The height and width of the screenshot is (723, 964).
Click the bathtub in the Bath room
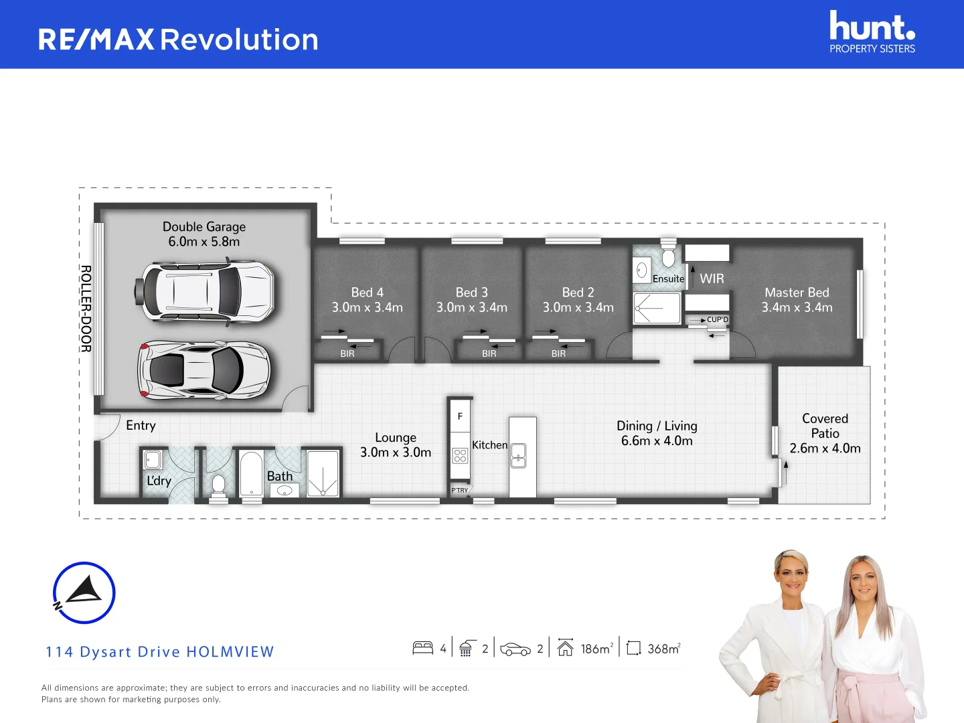pyautogui.click(x=251, y=473)
